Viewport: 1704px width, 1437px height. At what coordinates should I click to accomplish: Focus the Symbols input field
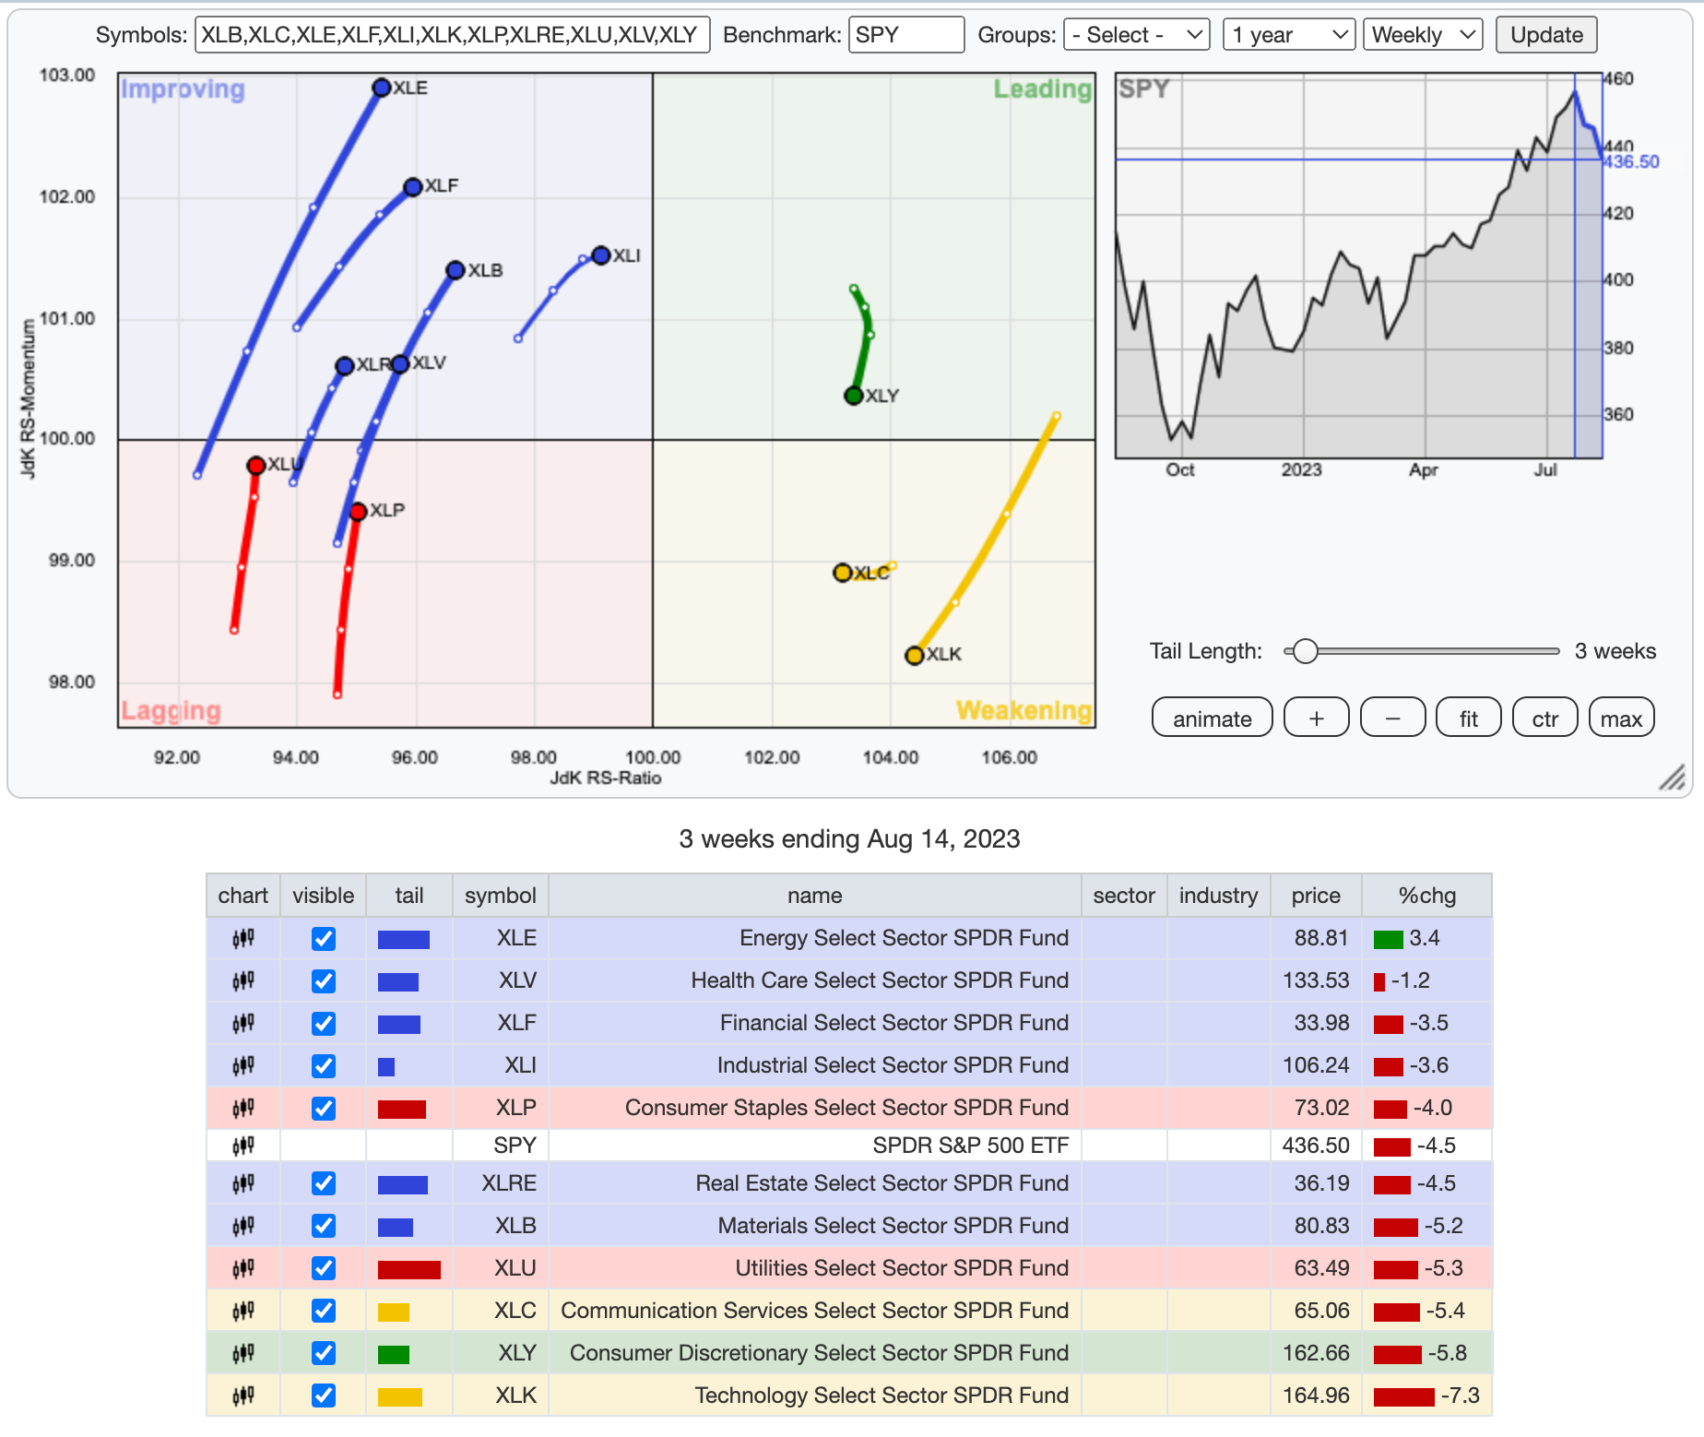(453, 35)
